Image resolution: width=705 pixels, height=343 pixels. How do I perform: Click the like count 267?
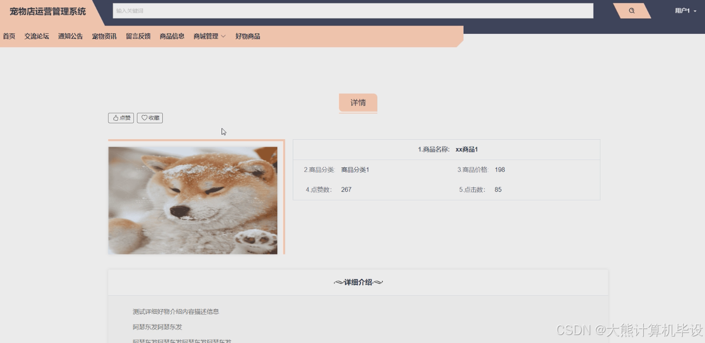point(347,190)
